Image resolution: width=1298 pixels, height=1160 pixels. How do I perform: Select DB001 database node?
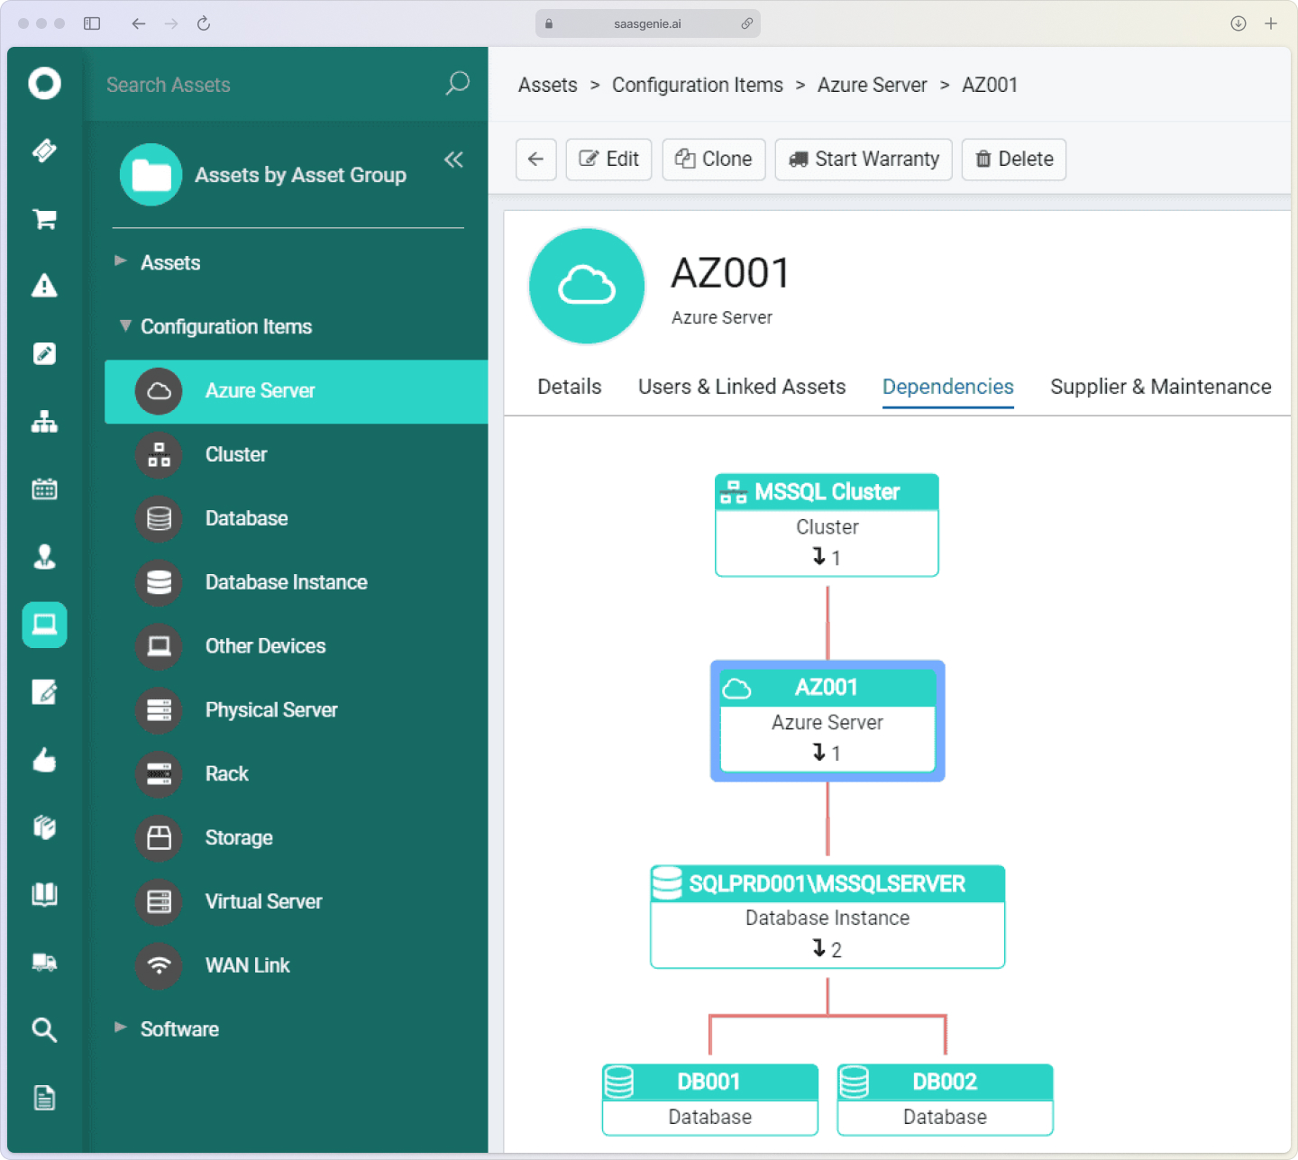click(710, 1100)
